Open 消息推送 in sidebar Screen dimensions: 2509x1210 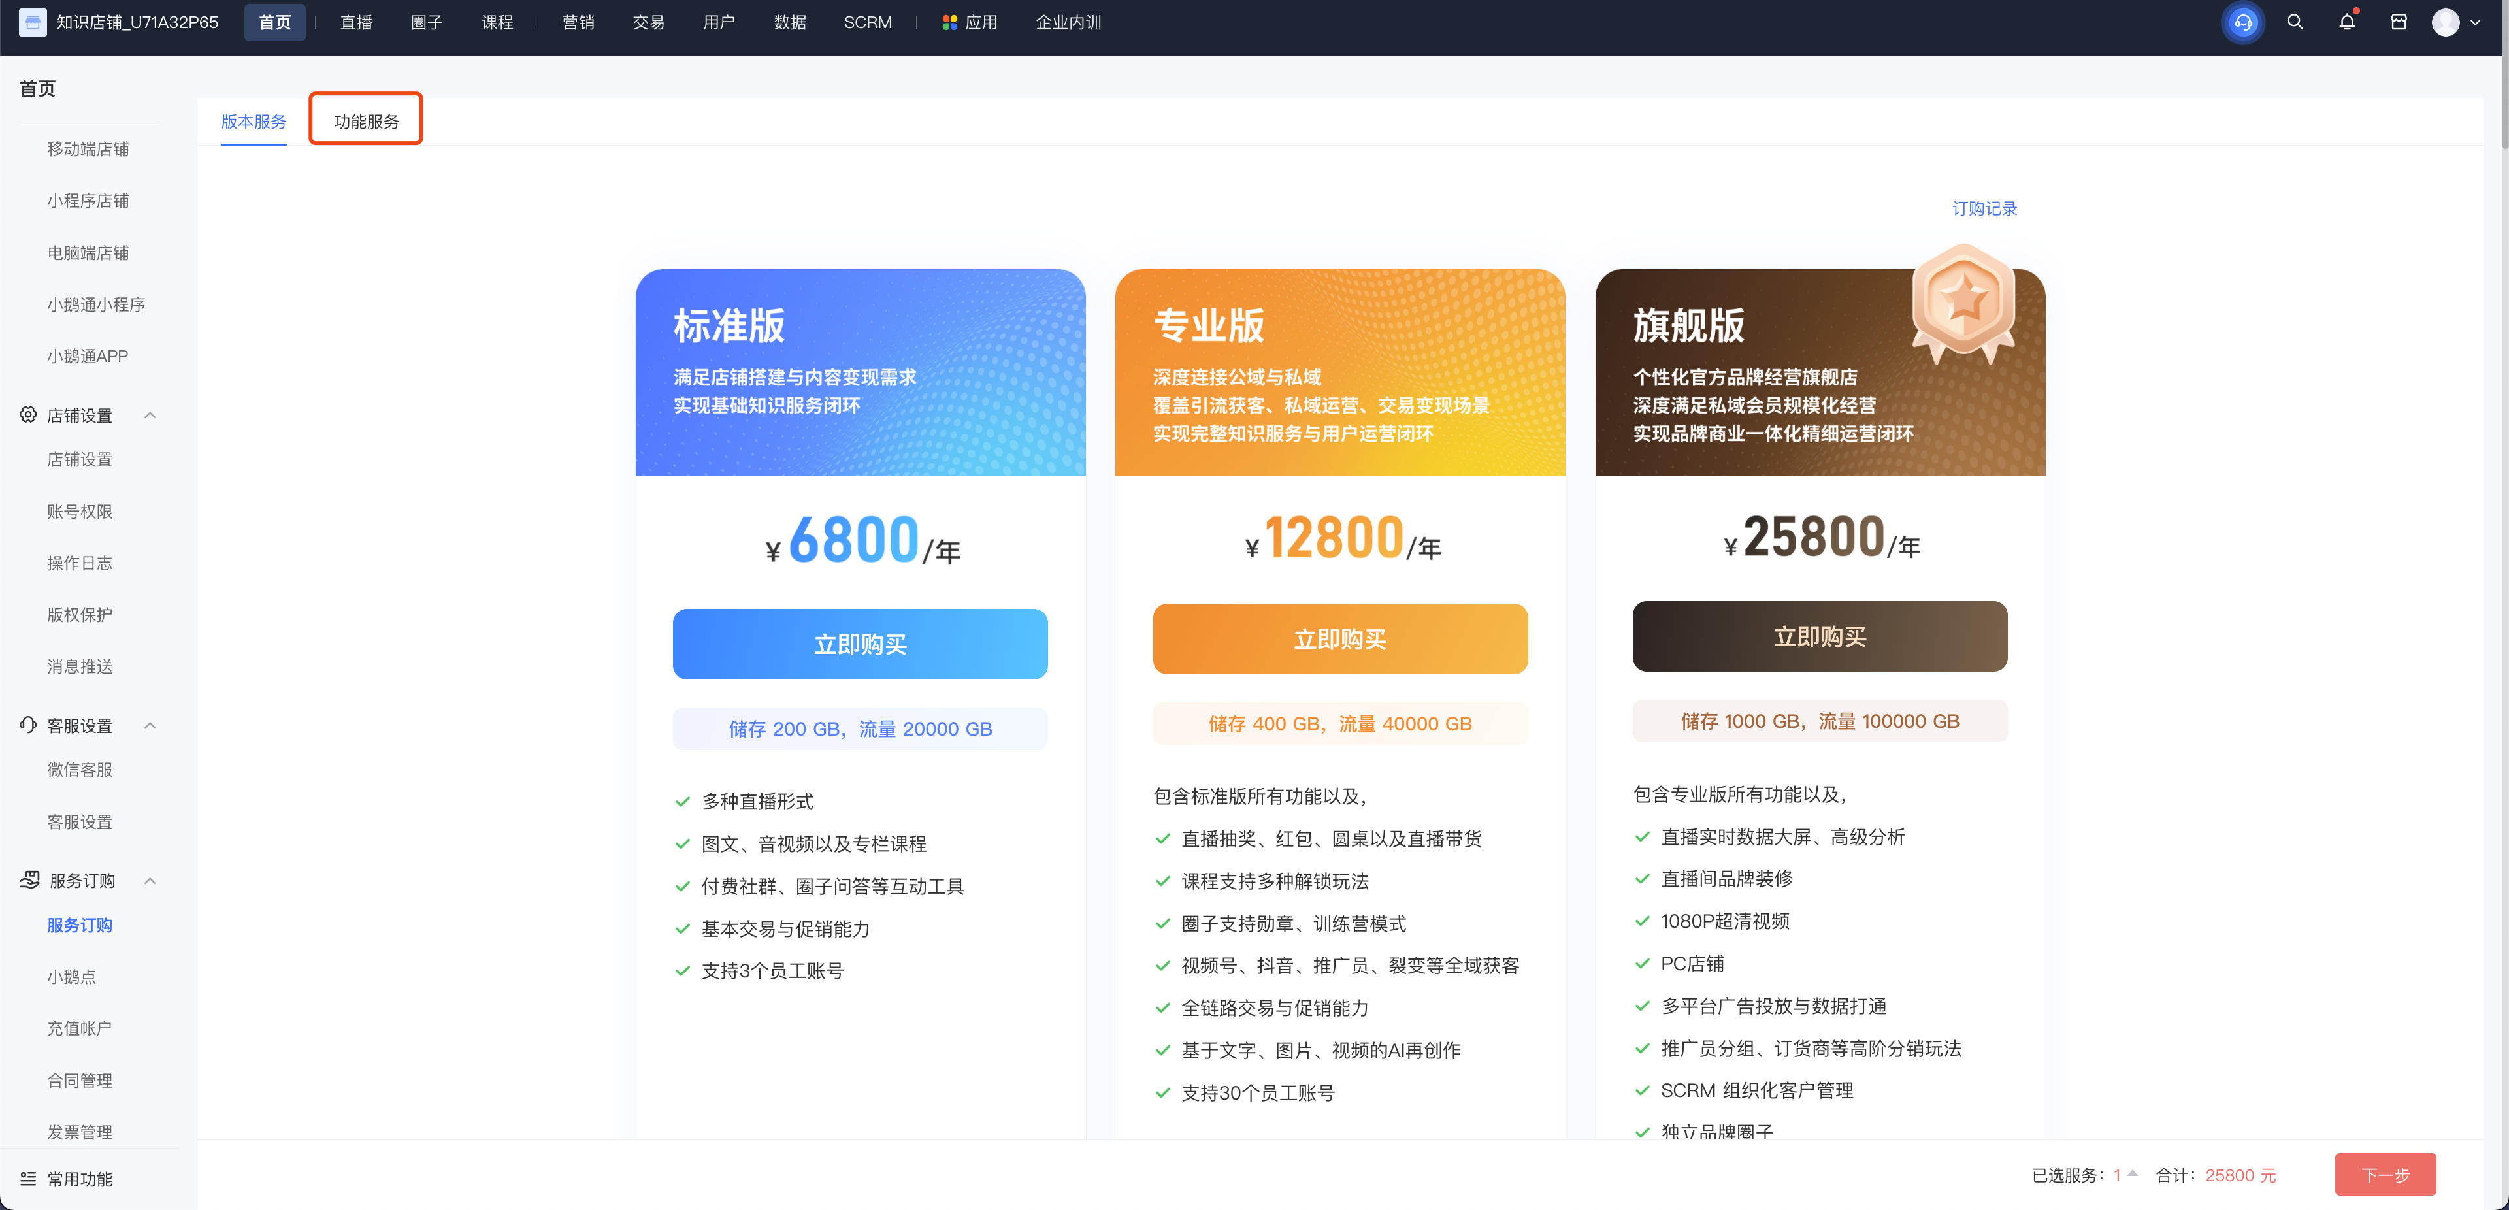point(79,665)
